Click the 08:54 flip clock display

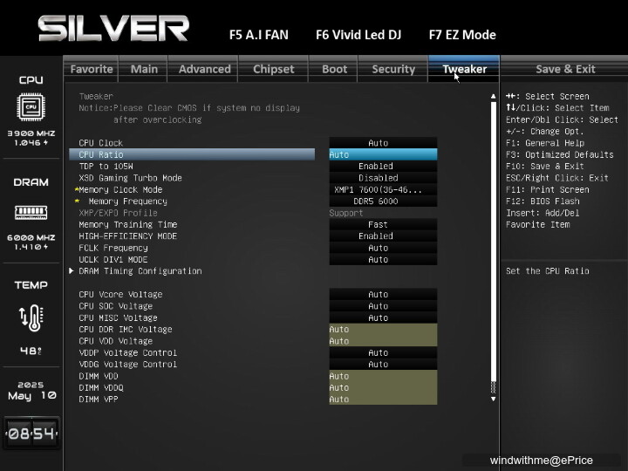(31, 433)
